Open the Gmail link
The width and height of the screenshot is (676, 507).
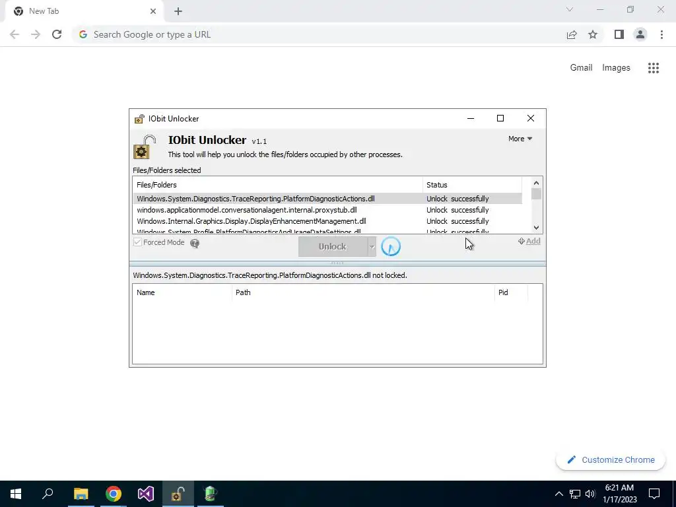tap(581, 68)
